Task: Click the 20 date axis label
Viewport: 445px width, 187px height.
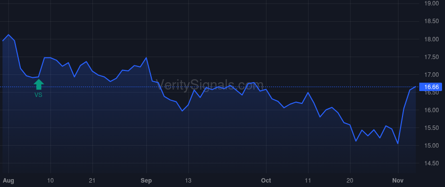Action: coord(350,181)
